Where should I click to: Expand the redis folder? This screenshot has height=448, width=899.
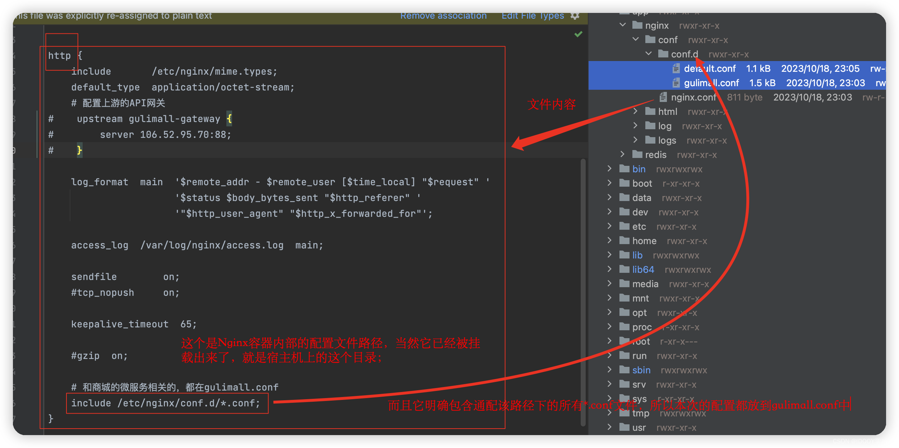click(623, 154)
